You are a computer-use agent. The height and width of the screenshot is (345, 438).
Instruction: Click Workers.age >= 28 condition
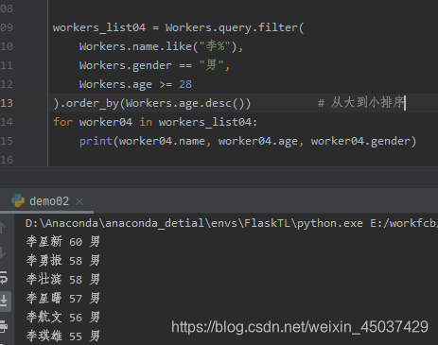click(135, 84)
